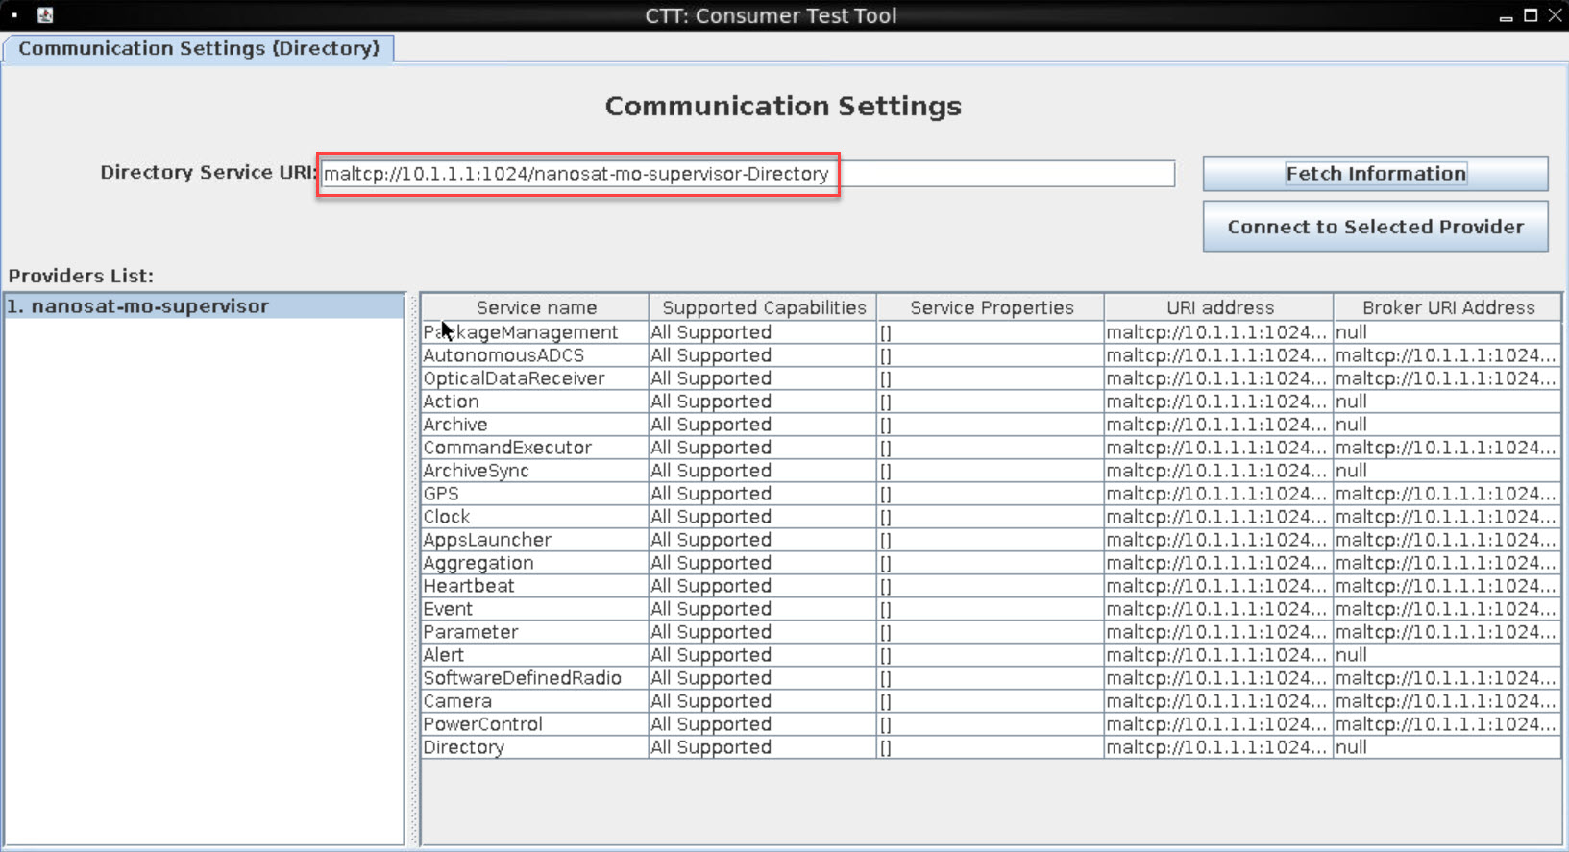Select the AutonomousADCS service row
Viewport: 1569px width, 852px height.
[x=991, y=355]
